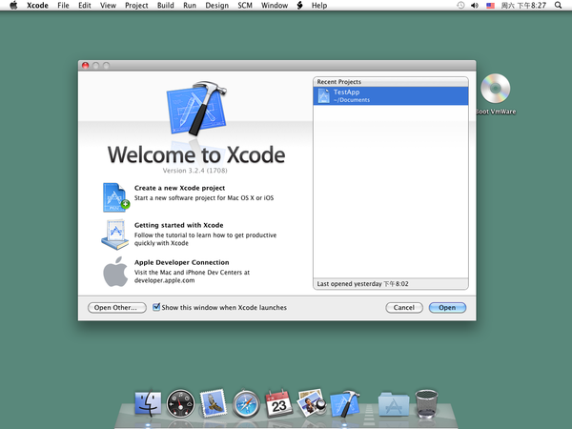Open Spotlight search in the menu bar
The image size is (572, 429).
pyautogui.click(x=558, y=5)
